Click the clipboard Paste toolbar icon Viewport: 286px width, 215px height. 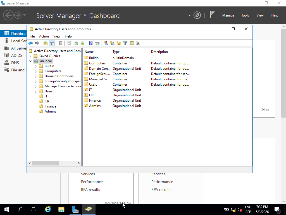coord(61,43)
